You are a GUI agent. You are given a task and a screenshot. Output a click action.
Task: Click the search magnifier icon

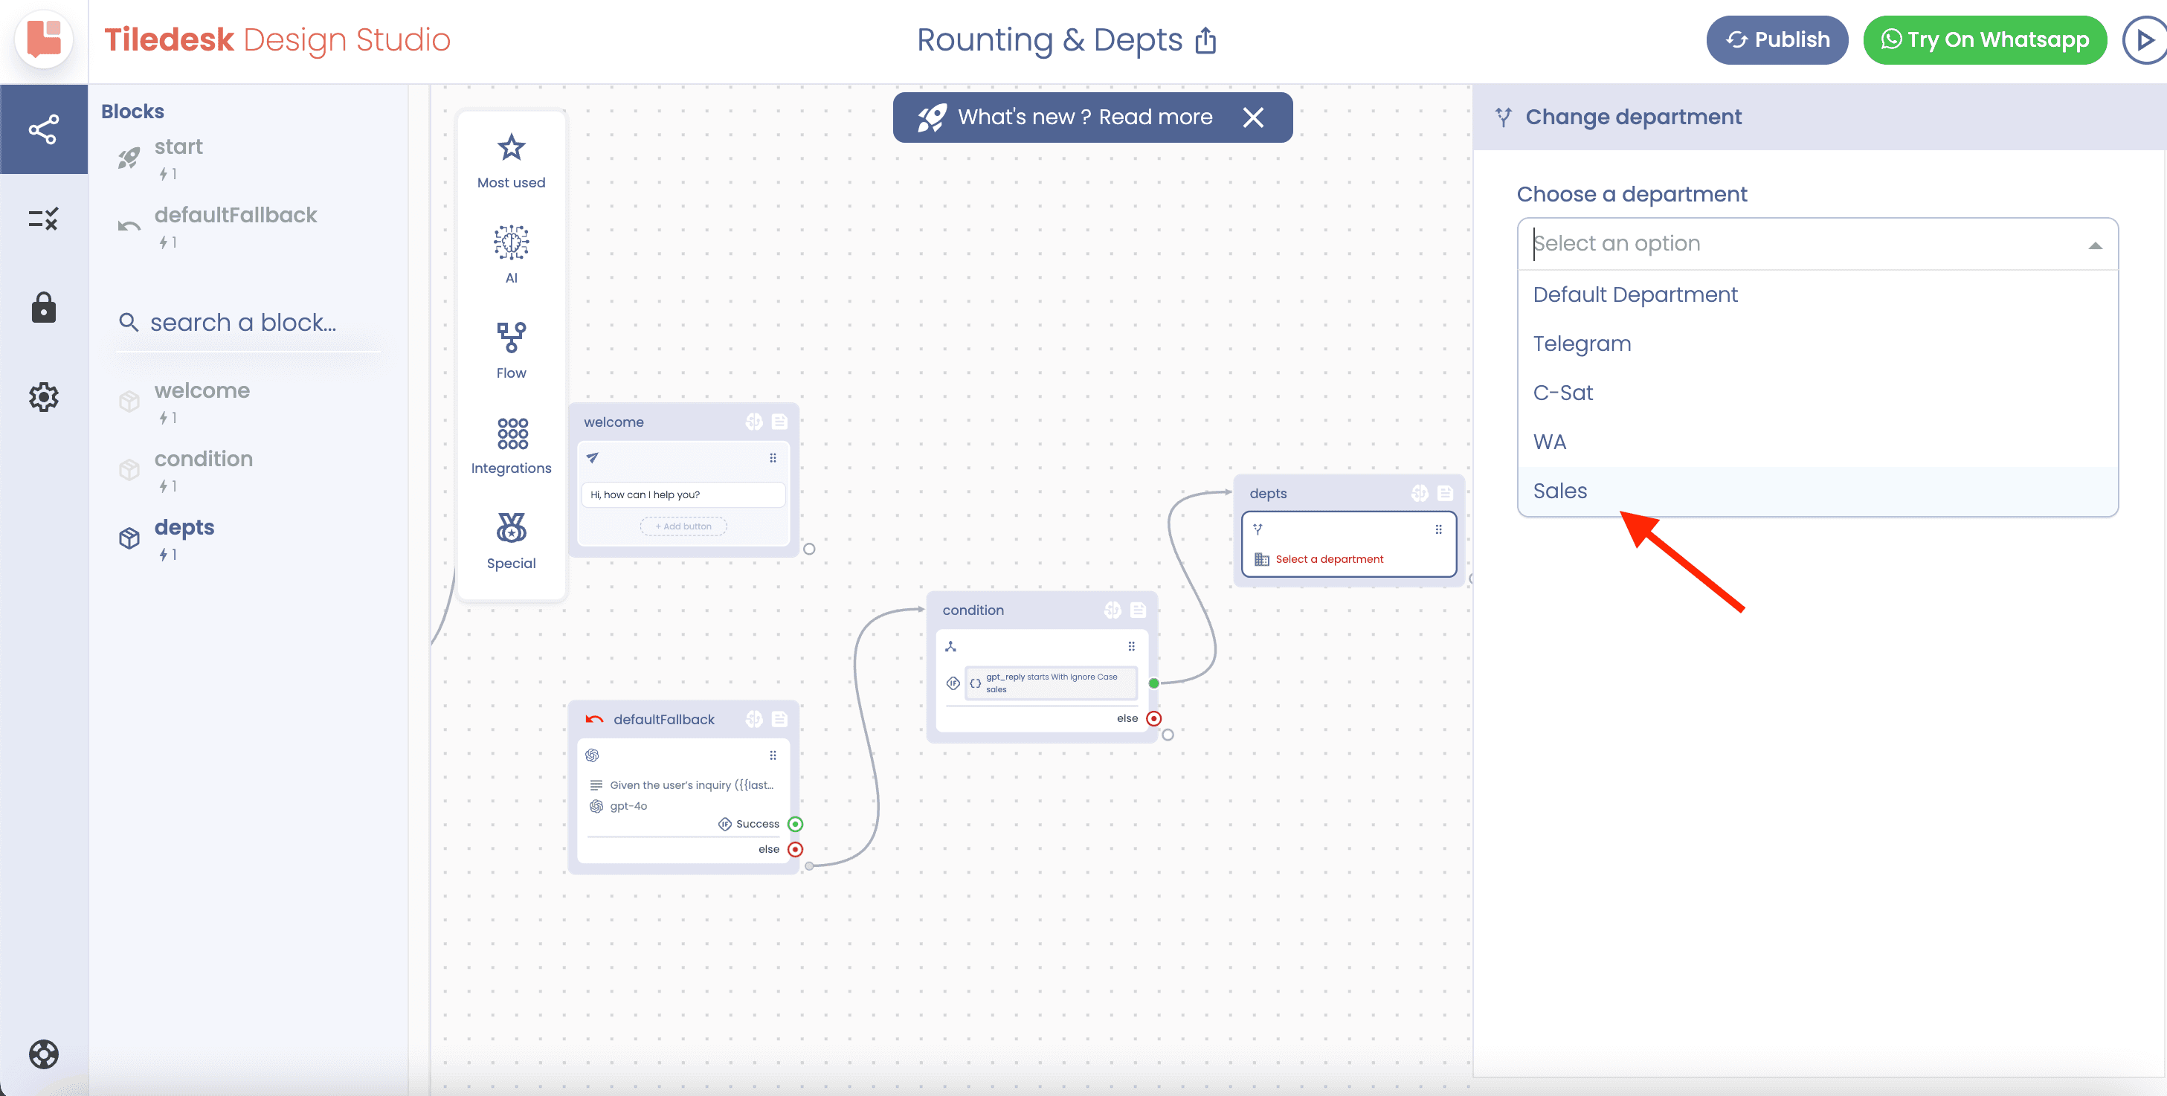click(128, 321)
